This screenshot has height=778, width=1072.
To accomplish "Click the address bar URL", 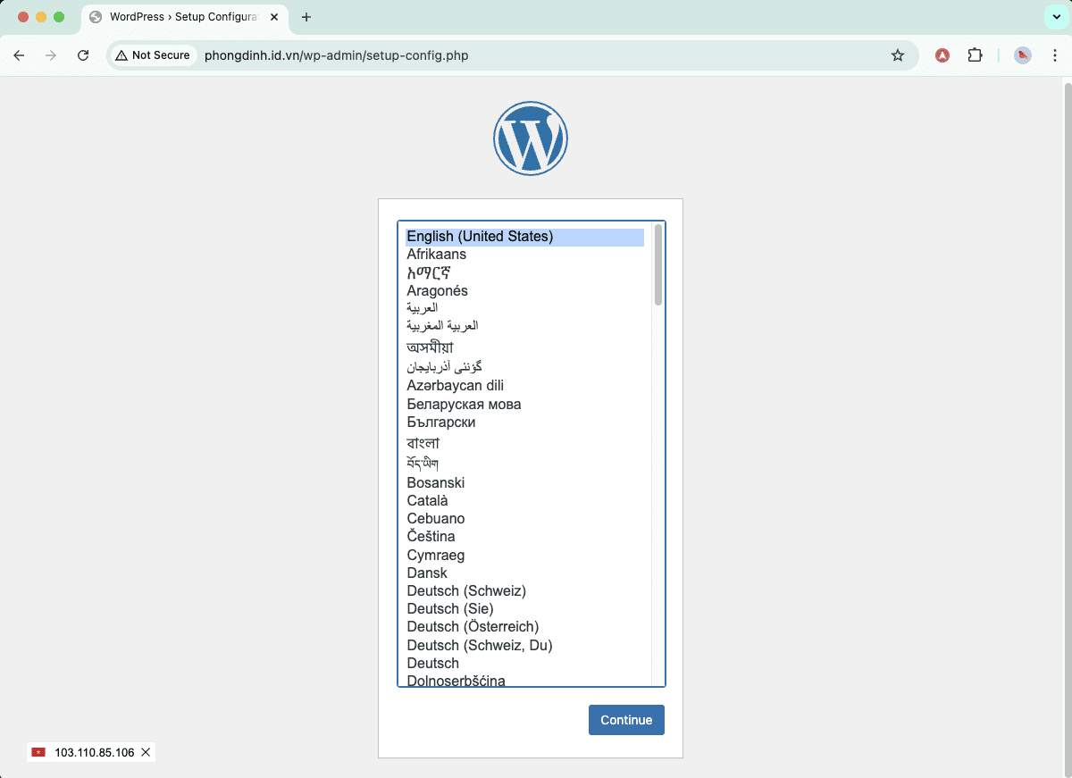I will (x=336, y=55).
